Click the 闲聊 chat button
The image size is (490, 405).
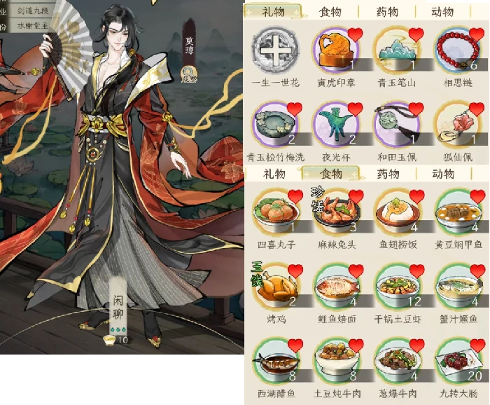coord(118,306)
